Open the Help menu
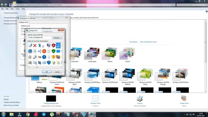 pyautogui.click(x=23, y=9)
